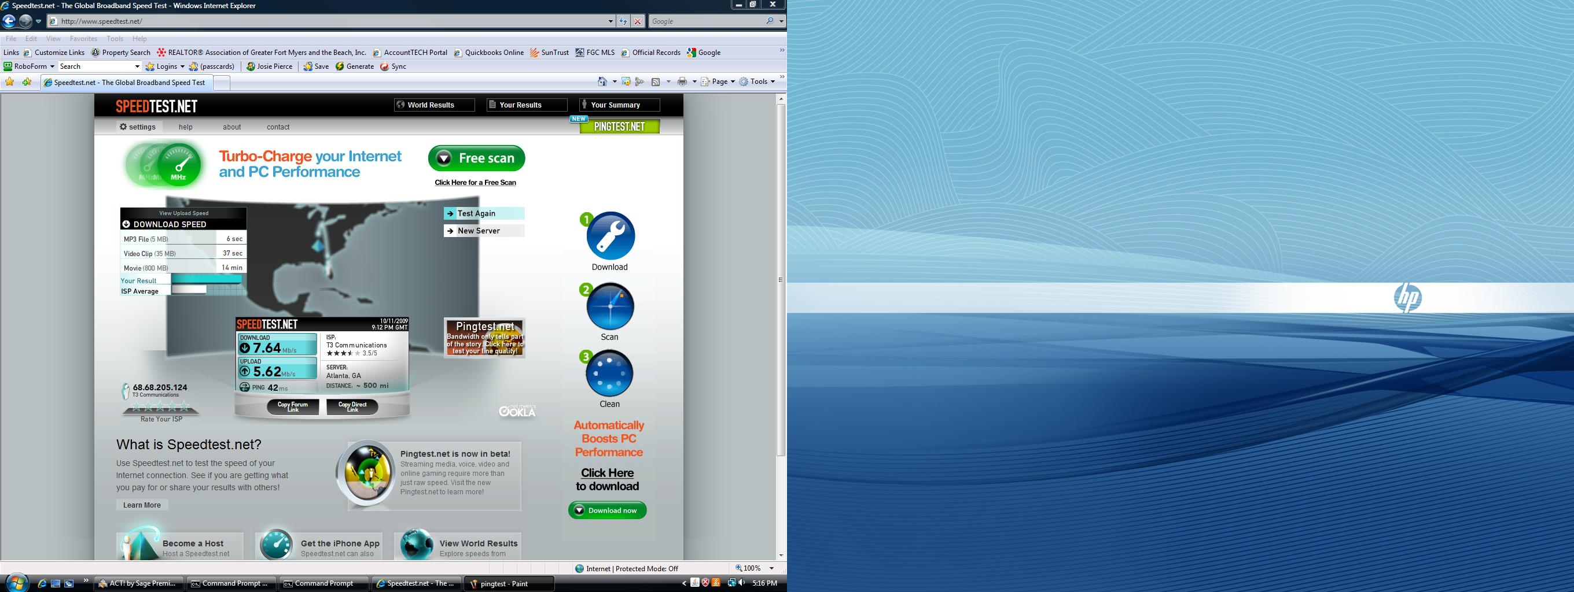This screenshot has height=592, width=1574.
Task: Click the browser Back arrow button
Action: click(x=9, y=21)
